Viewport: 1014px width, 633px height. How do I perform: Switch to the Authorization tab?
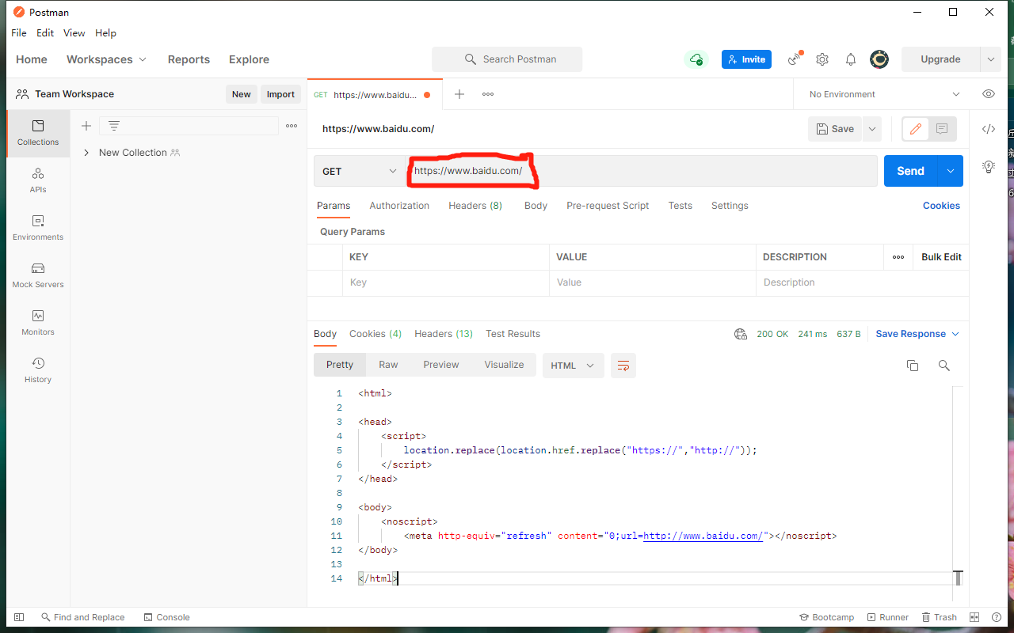(399, 206)
